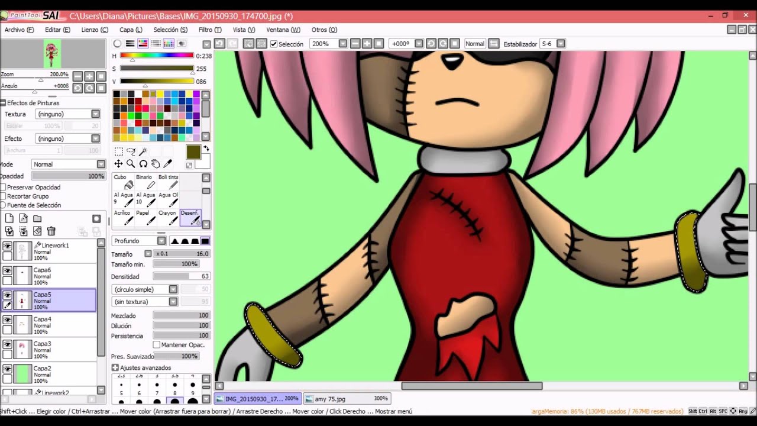757x426 pixels.
Task: Open the Editar menu
Action: pos(57,30)
